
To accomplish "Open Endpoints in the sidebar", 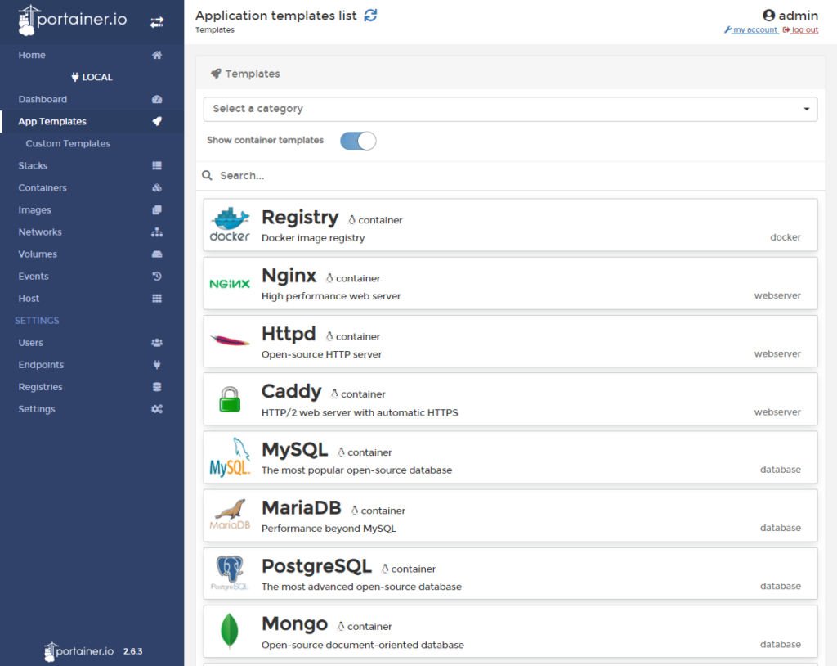I will click(41, 365).
